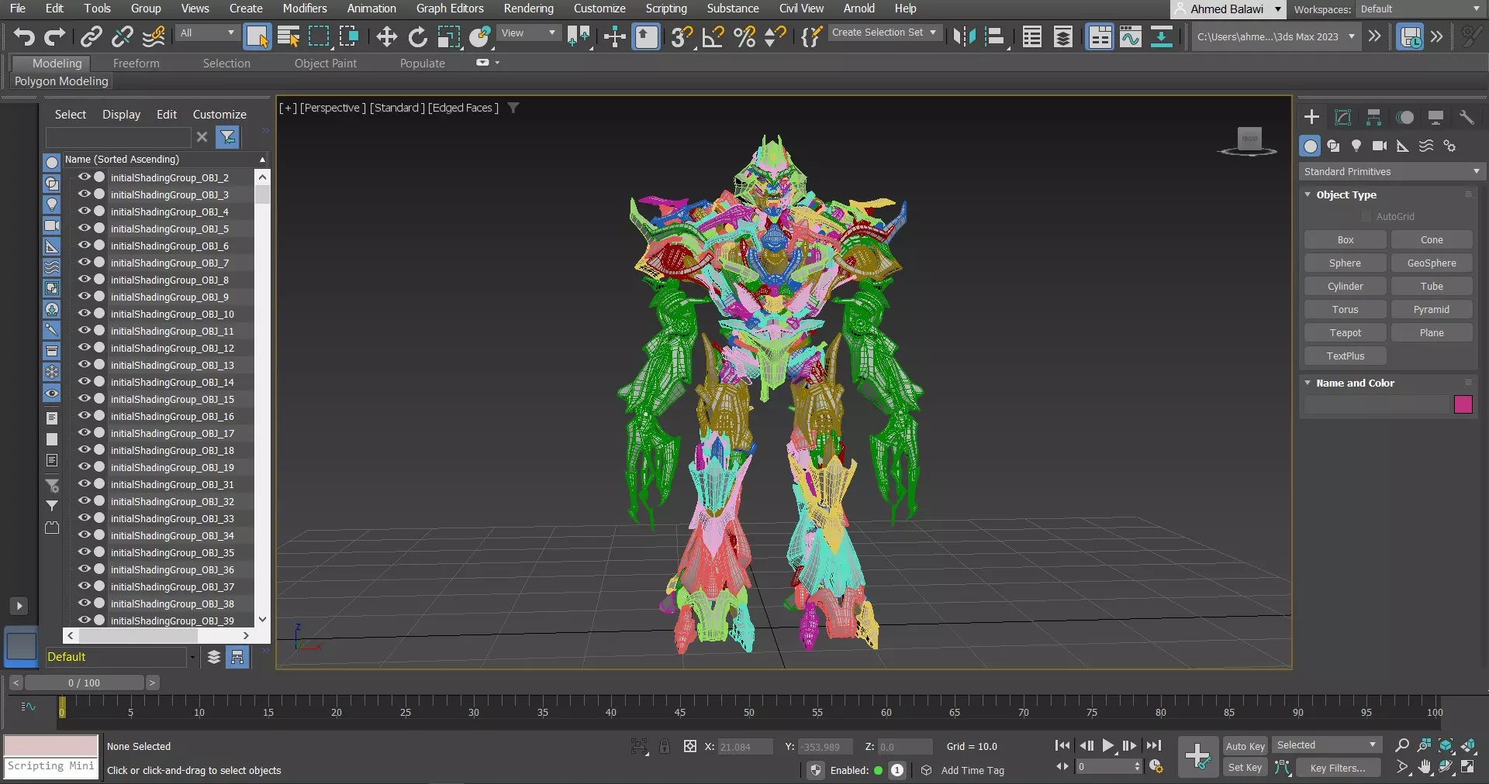Viewport: 1489px width, 784px height.
Task: Click the Mirror tool icon
Action: point(964,36)
